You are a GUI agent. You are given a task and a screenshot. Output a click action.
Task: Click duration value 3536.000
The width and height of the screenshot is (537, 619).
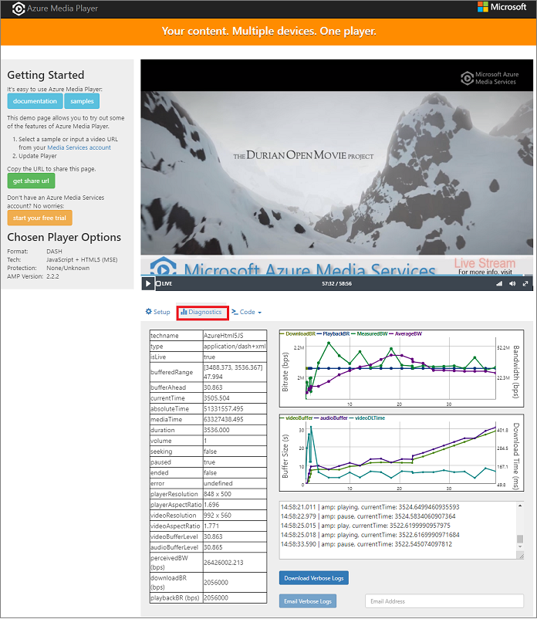pyautogui.click(x=217, y=430)
